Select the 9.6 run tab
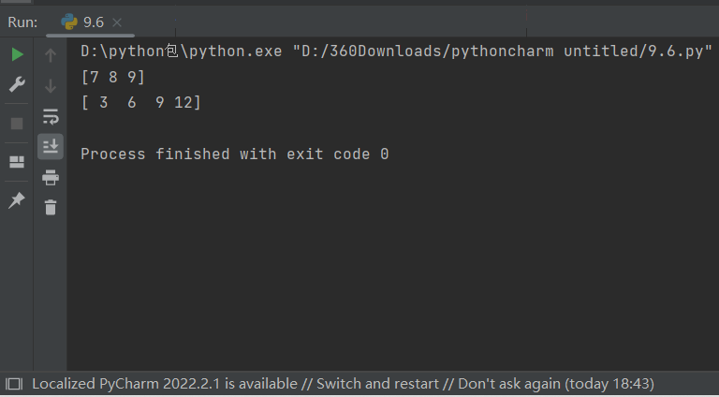719x397 pixels. [x=82, y=22]
